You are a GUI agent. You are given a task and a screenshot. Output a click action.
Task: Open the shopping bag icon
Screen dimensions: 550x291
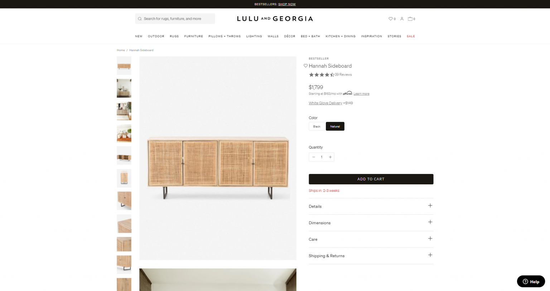[x=410, y=19]
